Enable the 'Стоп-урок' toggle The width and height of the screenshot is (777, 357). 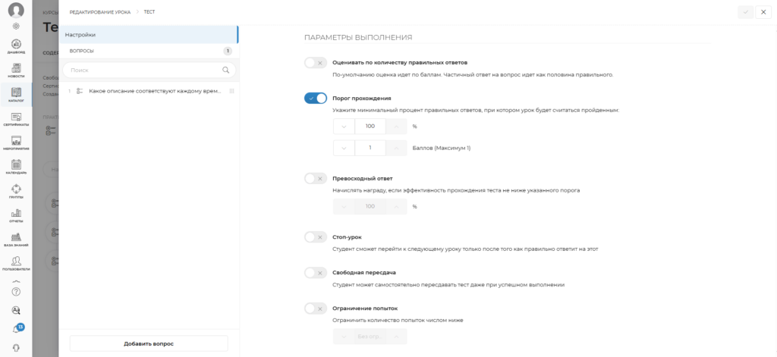coord(315,237)
